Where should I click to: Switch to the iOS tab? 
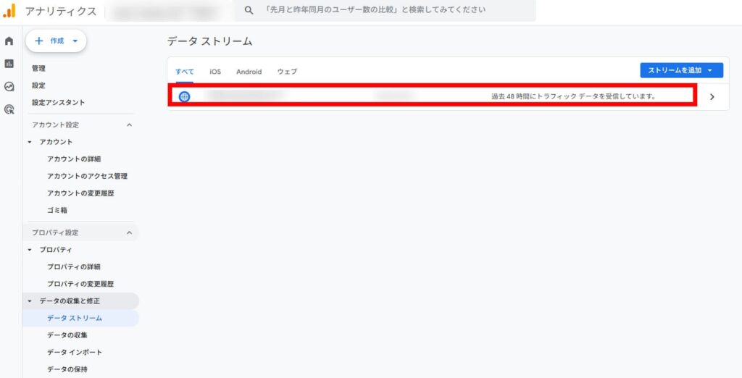click(x=215, y=72)
